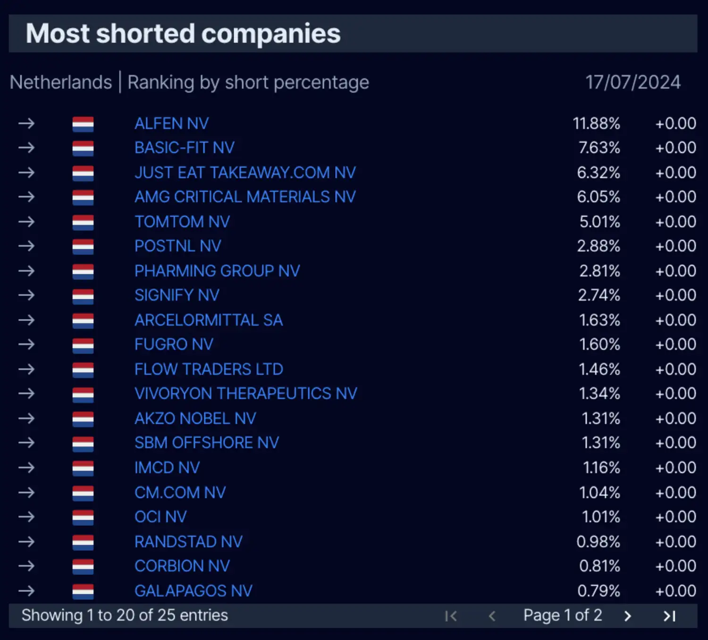Viewport: 708px width, 640px height.
Task: Click the flag icon beside RANDSTAD NV
Action: click(83, 542)
